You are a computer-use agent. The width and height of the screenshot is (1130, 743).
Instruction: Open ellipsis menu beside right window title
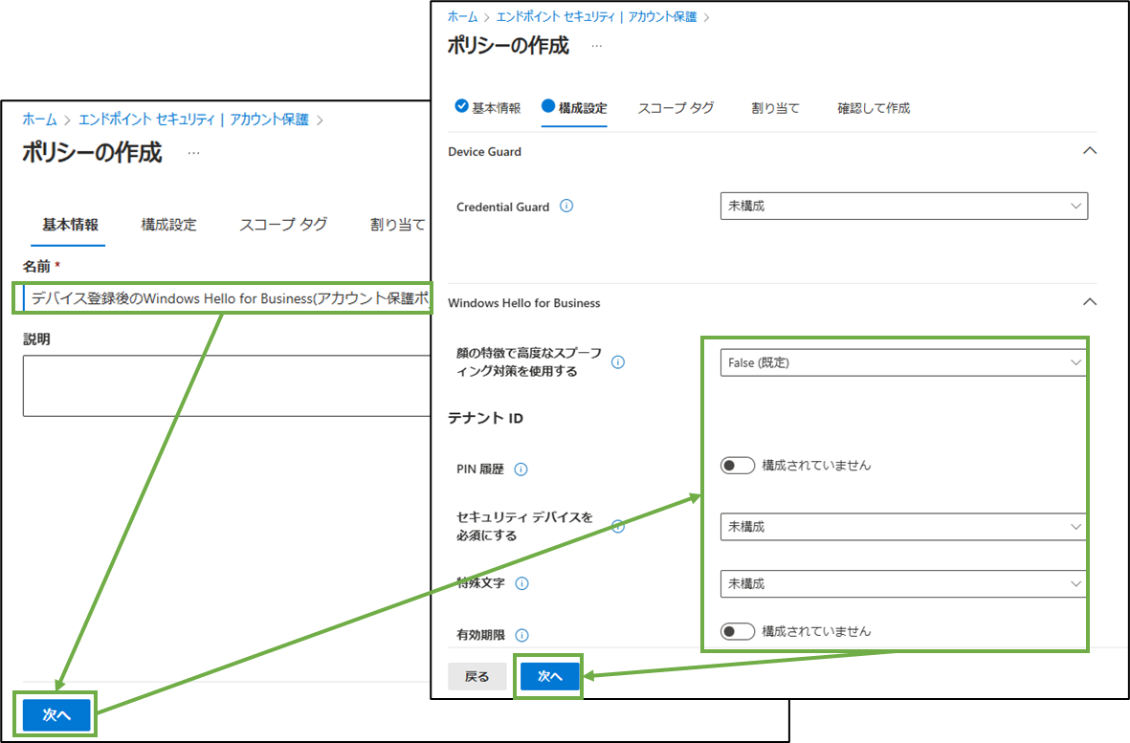pos(596,46)
